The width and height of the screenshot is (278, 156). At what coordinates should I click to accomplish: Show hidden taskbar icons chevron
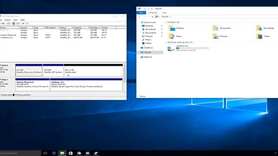click(275, 153)
